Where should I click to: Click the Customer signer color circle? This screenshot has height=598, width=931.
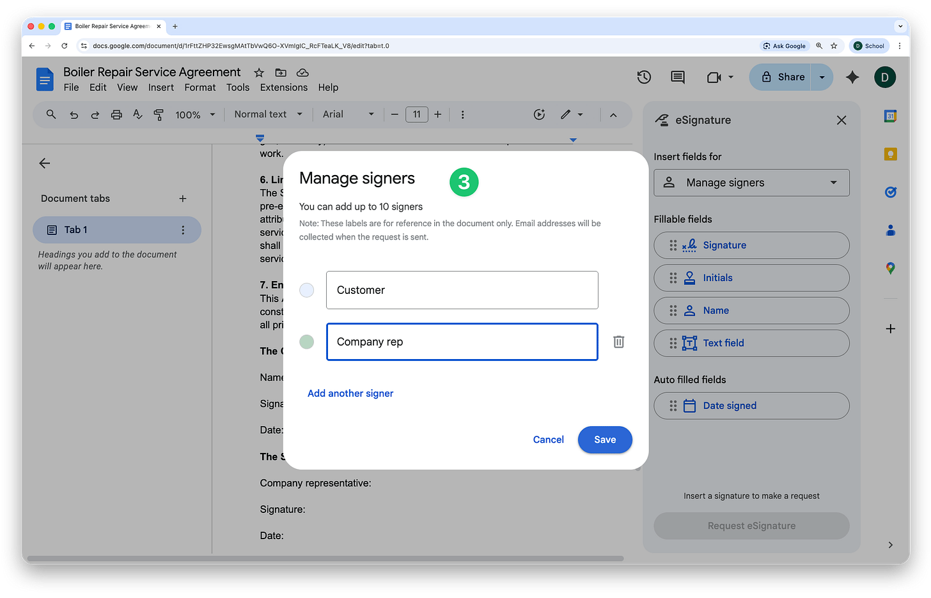click(x=307, y=290)
